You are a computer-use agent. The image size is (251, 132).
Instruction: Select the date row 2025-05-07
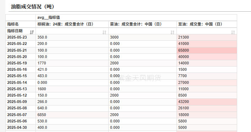(x=21, y=115)
